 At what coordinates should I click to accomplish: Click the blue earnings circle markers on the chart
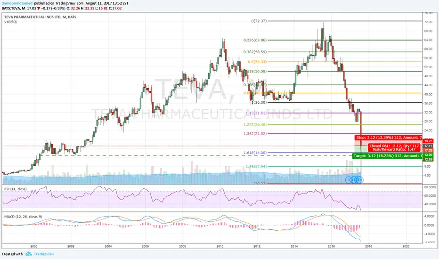coord(354,180)
